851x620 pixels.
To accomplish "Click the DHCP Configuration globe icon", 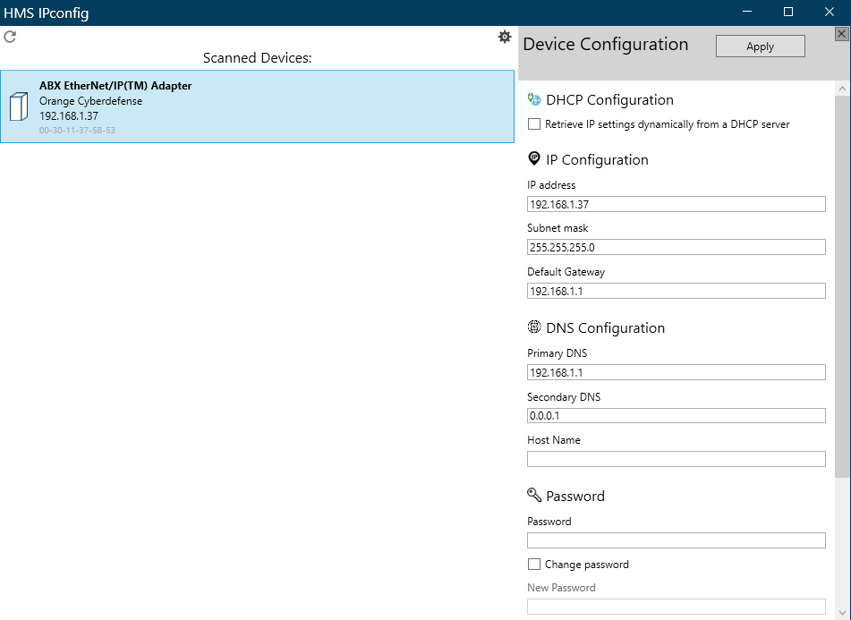I will 534,99.
